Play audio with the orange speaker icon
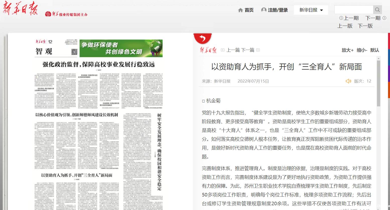This screenshot has height=210, width=390. click(348, 81)
